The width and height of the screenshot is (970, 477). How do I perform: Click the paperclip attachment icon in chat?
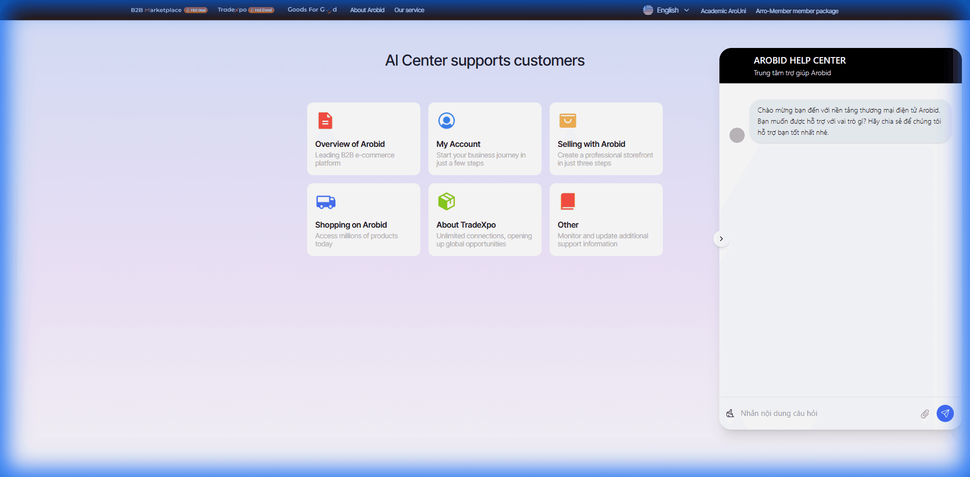pos(925,414)
